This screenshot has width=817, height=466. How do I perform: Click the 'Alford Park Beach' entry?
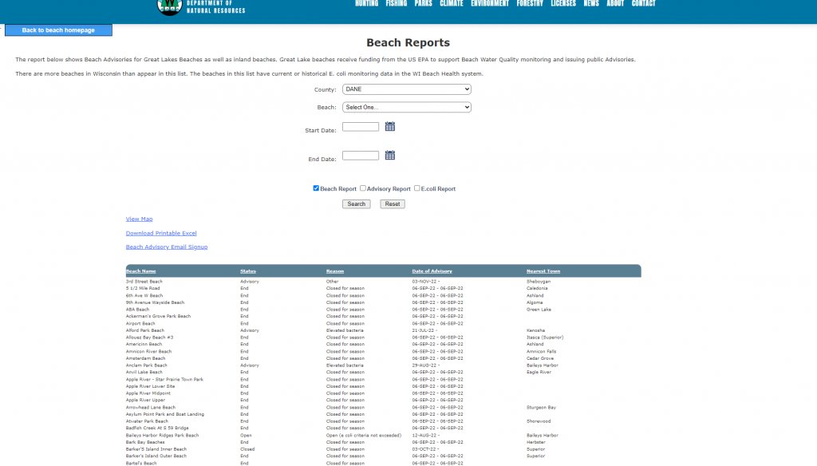[145, 330]
